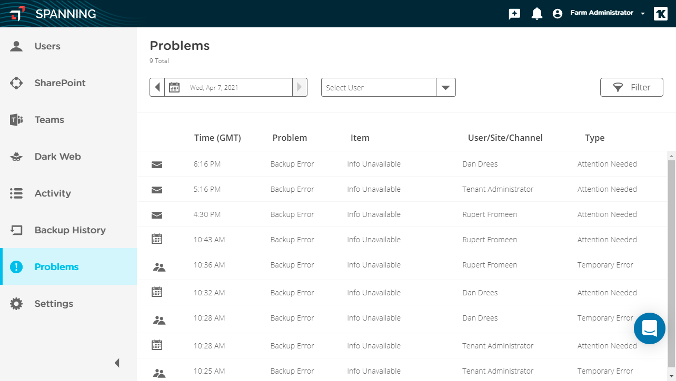The height and width of the screenshot is (381, 676).
Task: Open the Activity menu item
Action: pyautogui.click(x=68, y=193)
